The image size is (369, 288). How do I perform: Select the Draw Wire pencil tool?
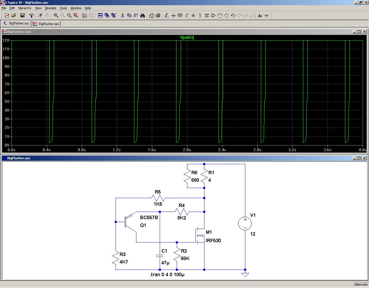click(167, 16)
